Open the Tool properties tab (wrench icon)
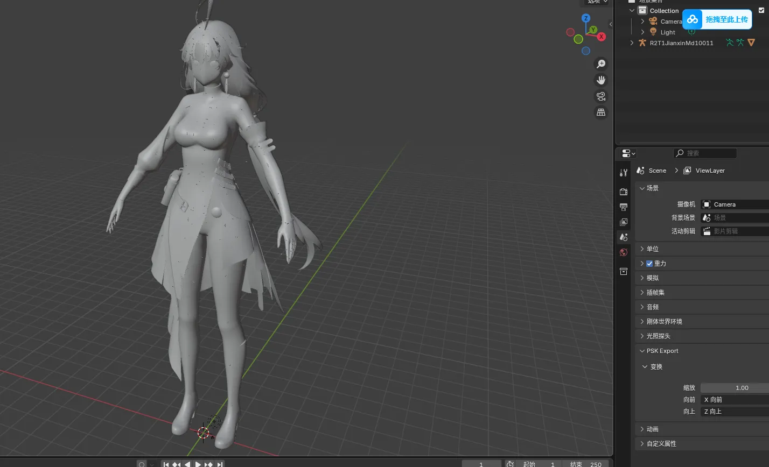Image resolution: width=769 pixels, height=467 pixels. tap(624, 173)
